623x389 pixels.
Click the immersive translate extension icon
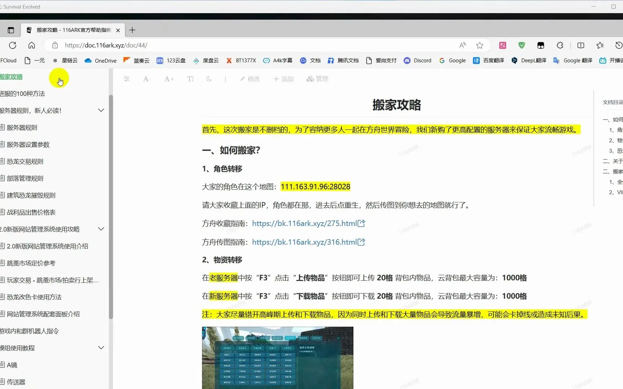pos(503,45)
